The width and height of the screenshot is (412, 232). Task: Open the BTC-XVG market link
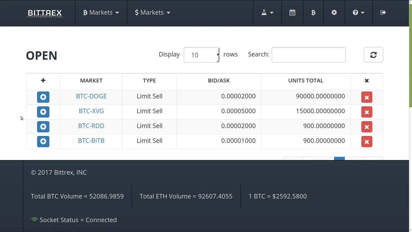coord(91,111)
